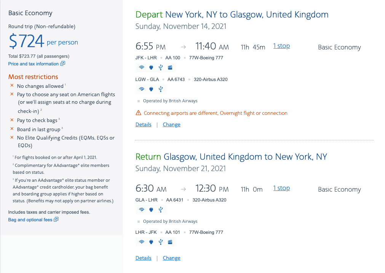Open Details for the departing flight
385x273 pixels.
(x=144, y=124)
